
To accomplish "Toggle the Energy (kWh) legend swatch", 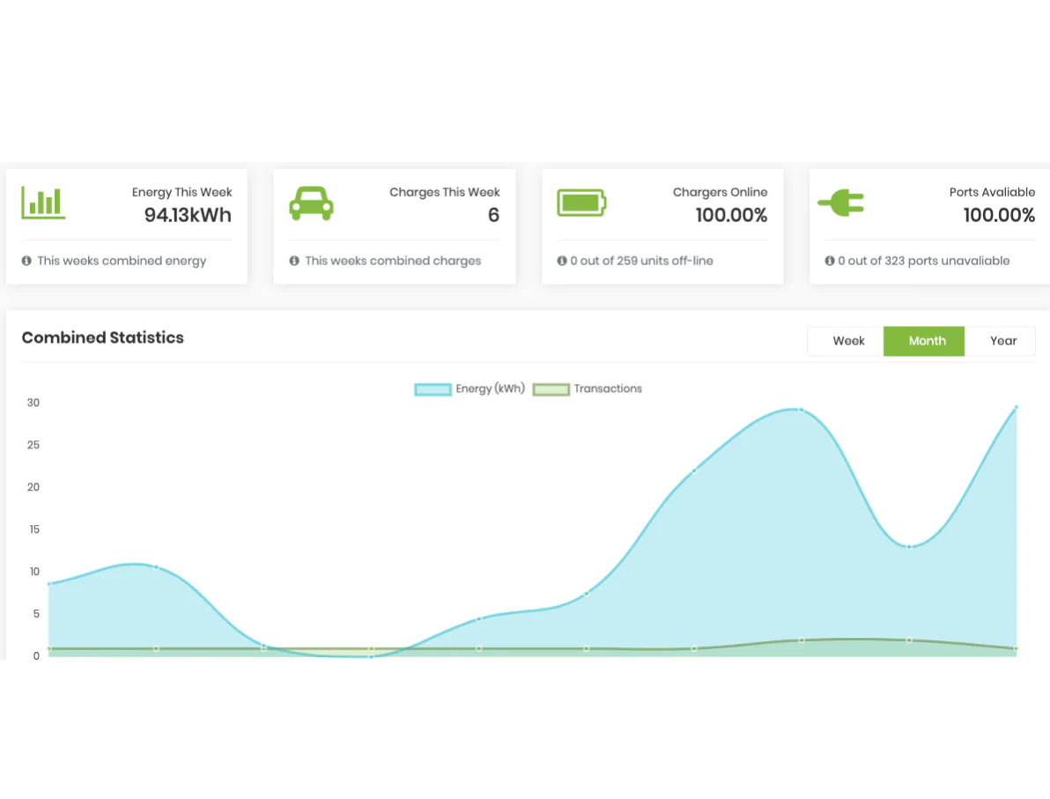I will point(433,389).
